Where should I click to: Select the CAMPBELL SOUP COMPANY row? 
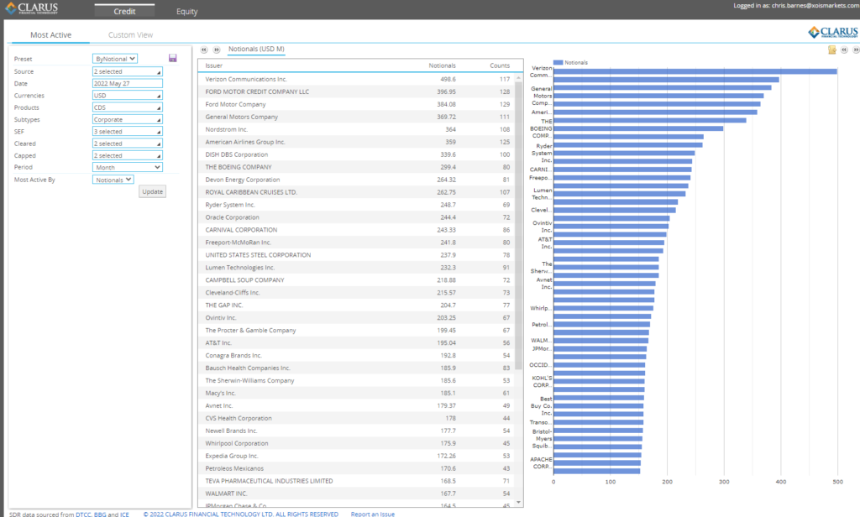(356, 280)
